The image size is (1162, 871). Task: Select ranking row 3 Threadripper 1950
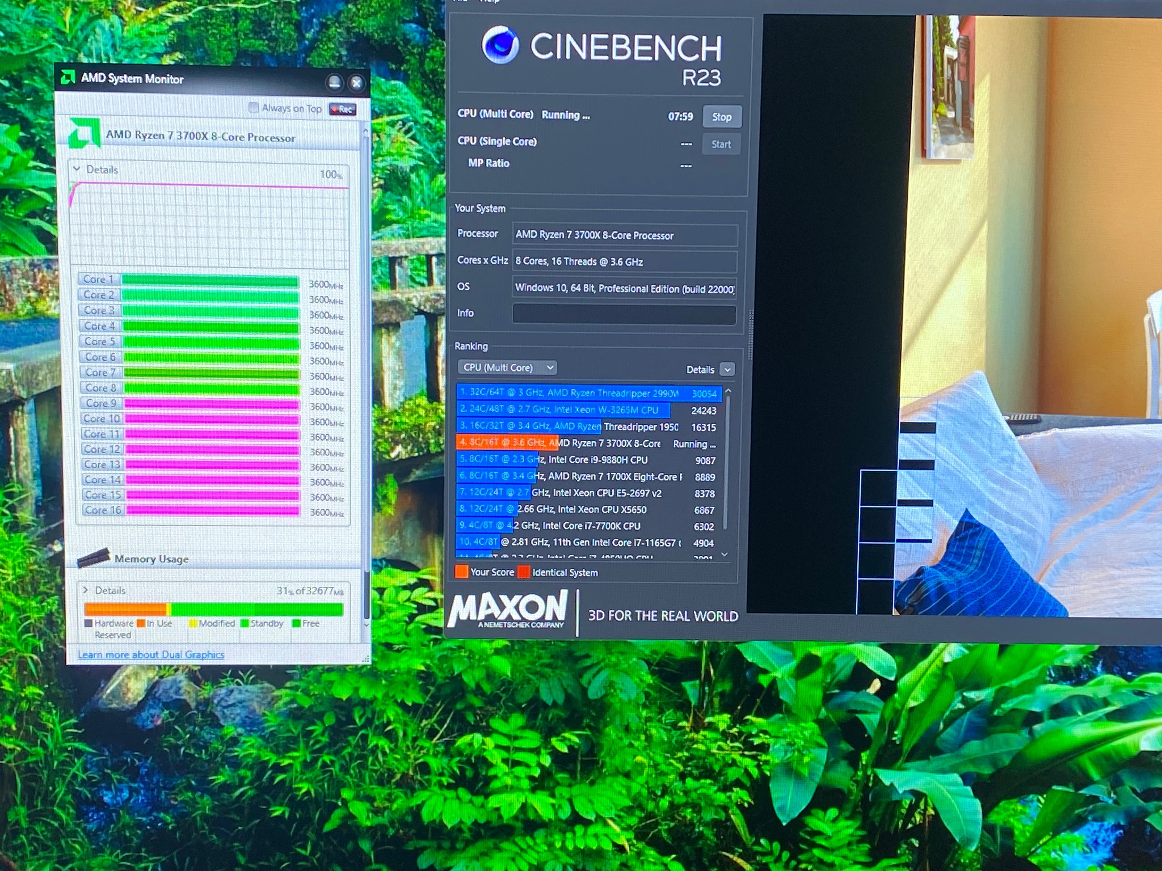click(589, 426)
